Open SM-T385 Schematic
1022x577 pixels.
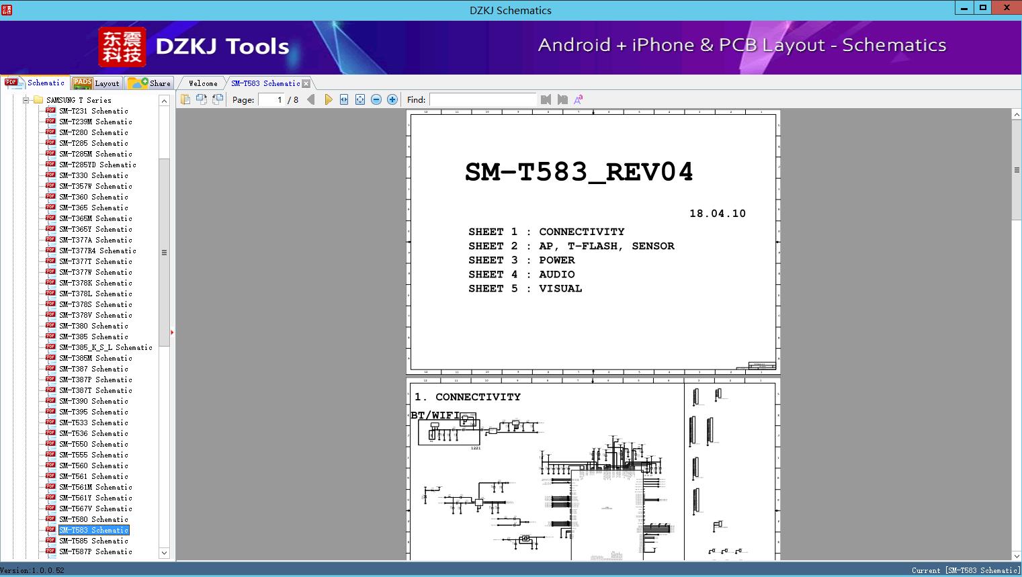93,337
